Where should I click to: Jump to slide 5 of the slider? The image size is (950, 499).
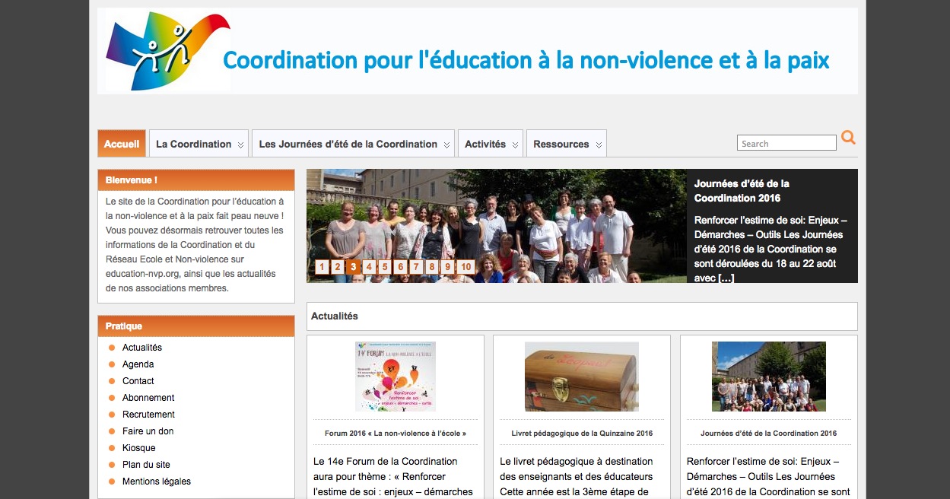click(385, 267)
